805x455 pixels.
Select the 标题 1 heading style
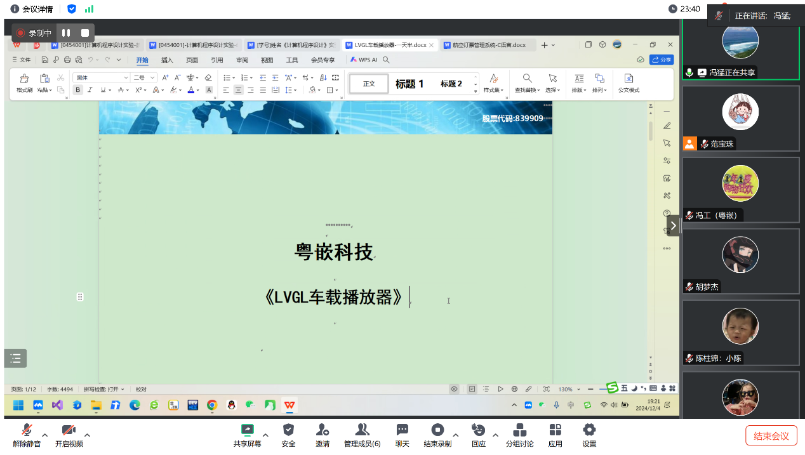point(409,84)
